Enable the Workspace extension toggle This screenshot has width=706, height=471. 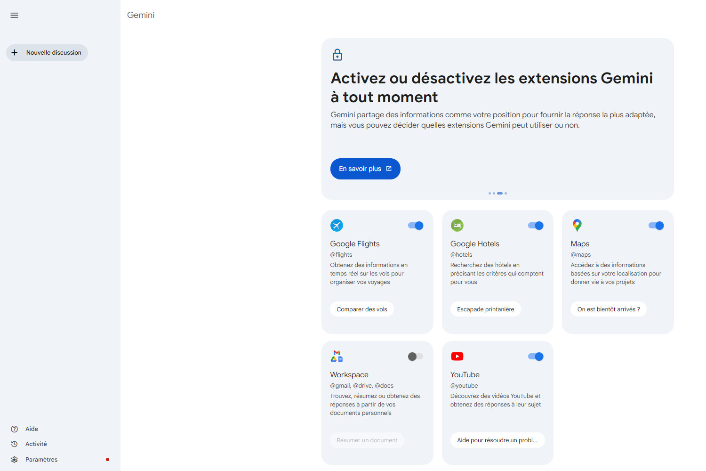tap(416, 357)
